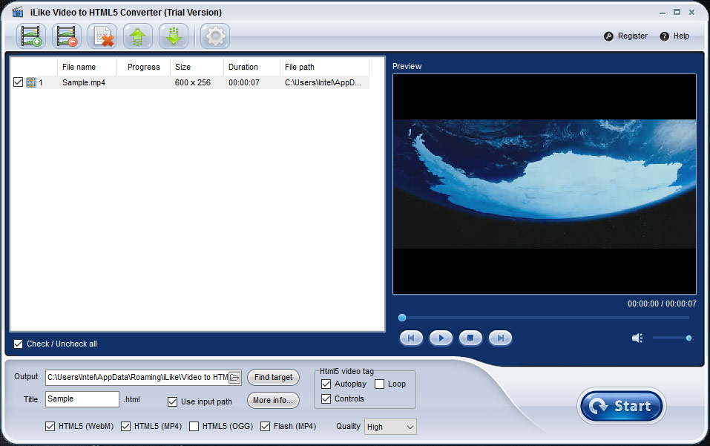Toggle the Autoplay checkbox

(x=326, y=384)
